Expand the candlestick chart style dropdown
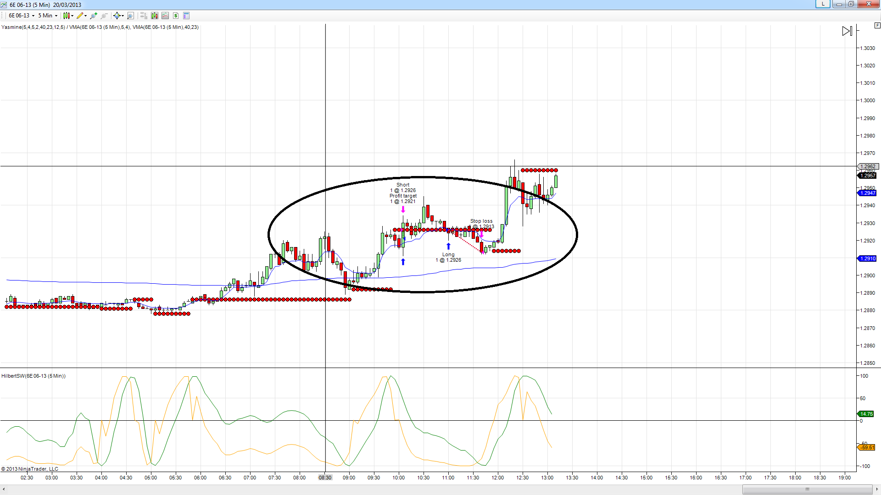 pos(68,16)
